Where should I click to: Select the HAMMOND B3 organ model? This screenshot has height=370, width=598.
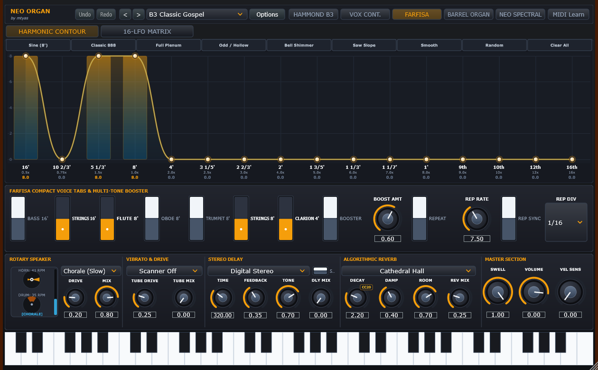pos(313,14)
